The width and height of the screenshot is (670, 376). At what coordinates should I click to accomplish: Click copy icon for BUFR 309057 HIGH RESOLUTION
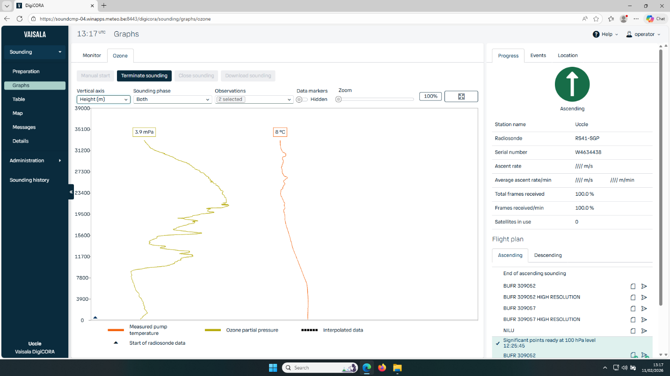click(633, 319)
